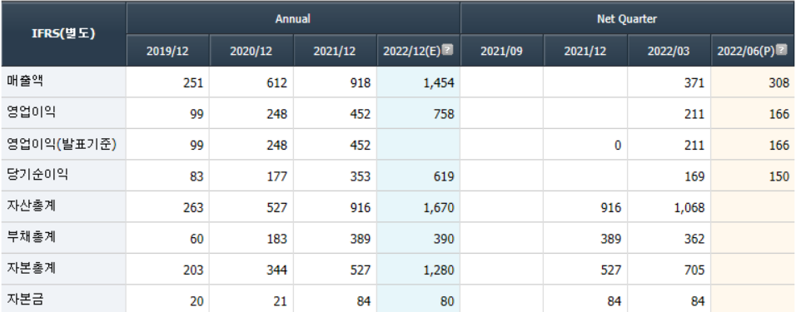Image resolution: width=796 pixels, height=312 pixels.
Task: Click 부채총계 value 183 for 2020/12
Action: coord(277,239)
